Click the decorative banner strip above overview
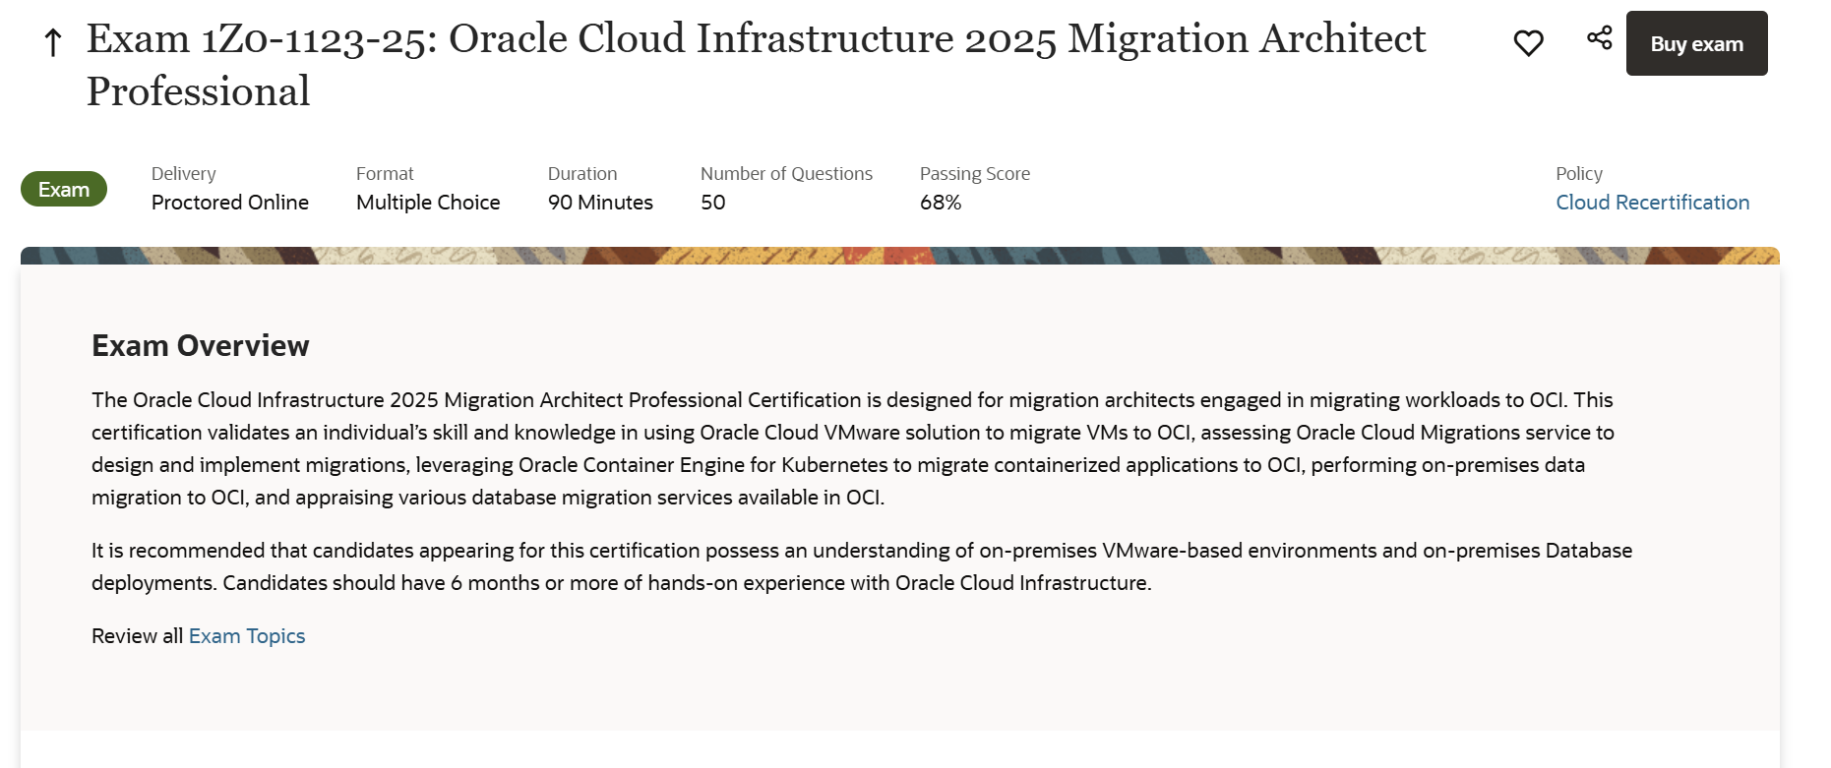The height and width of the screenshot is (768, 1831). [x=900, y=256]
